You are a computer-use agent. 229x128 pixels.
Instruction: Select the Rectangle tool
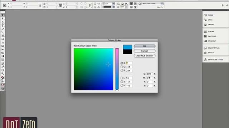pos(3,39)
